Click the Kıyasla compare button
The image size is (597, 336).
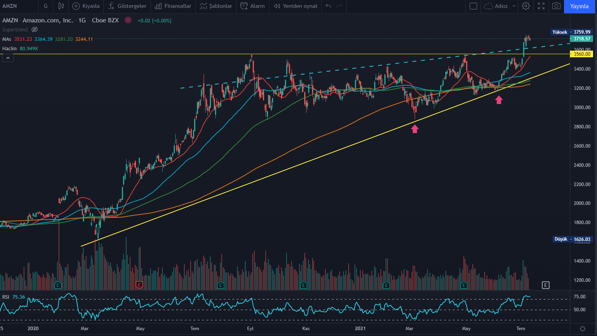(86, 6)
